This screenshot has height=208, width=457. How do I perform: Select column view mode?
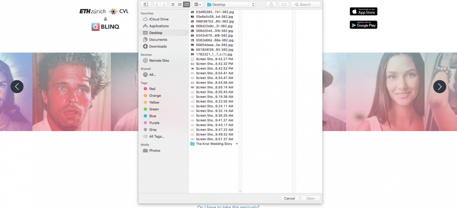click(186, 5)
